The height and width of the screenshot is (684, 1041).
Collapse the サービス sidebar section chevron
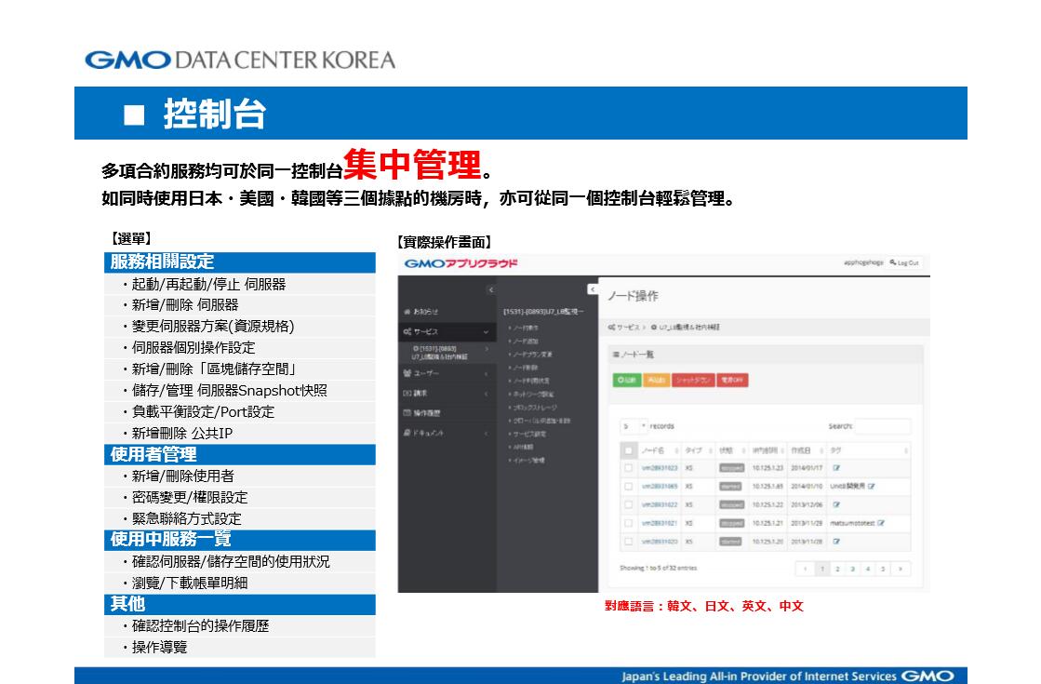pyautogui.click(x=486, y=331)
